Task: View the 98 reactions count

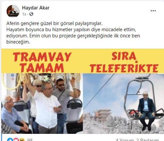Action: (x=30, y=140)
